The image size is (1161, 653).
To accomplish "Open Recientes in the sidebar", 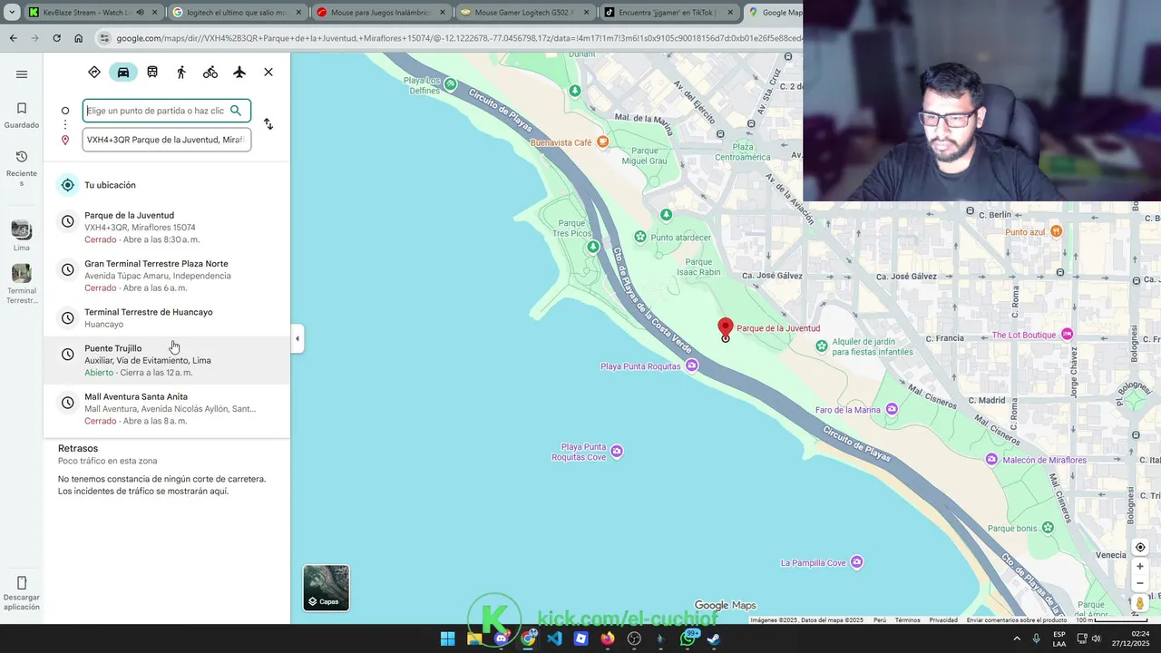I will point(22,168).
